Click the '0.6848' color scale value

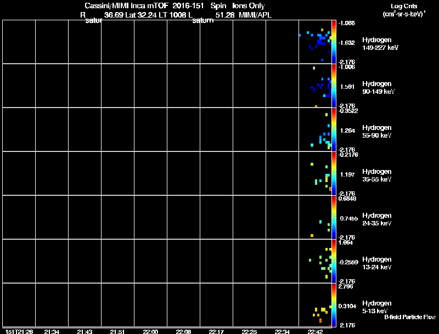point(347,199)
